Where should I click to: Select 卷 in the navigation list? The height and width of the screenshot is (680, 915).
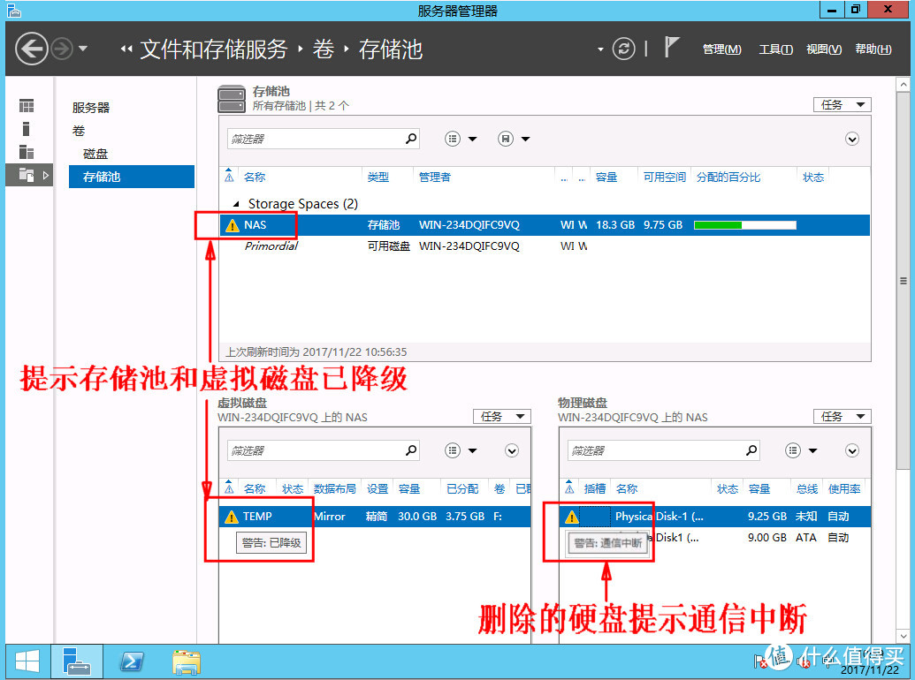[x=79, y=131]
